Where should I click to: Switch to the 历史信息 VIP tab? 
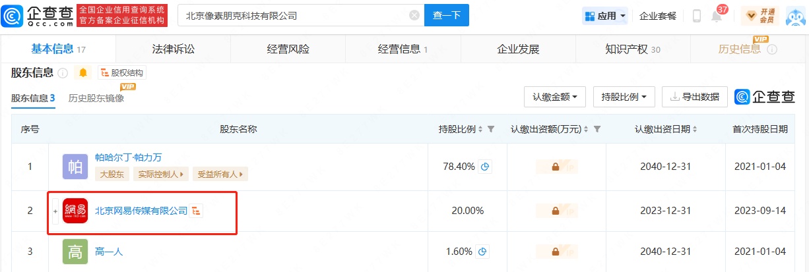click(748, 49)
